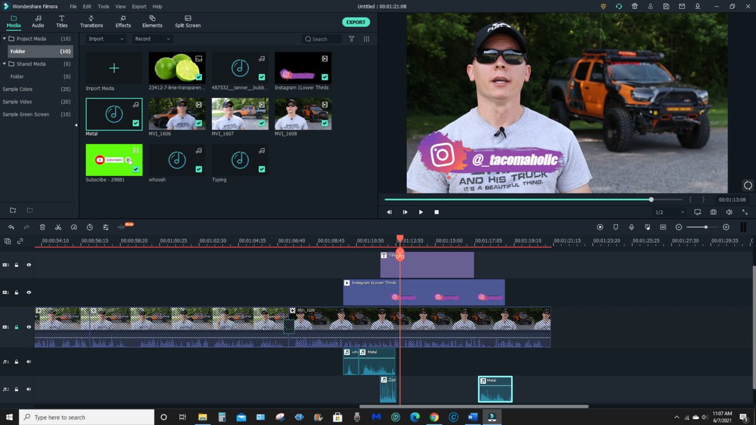
Task: Collapse the Project Media tree
Action: point(5,39)
